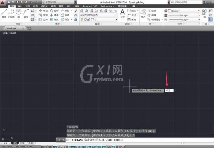
Task: Toggle Grid display (栅格) in the status bar
Action: pyautogui.click(x=55, y=147)
